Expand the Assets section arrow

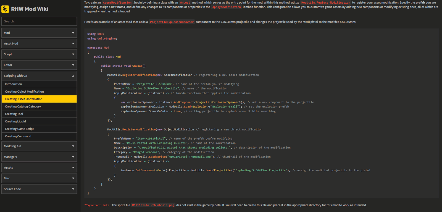point(73,168)
